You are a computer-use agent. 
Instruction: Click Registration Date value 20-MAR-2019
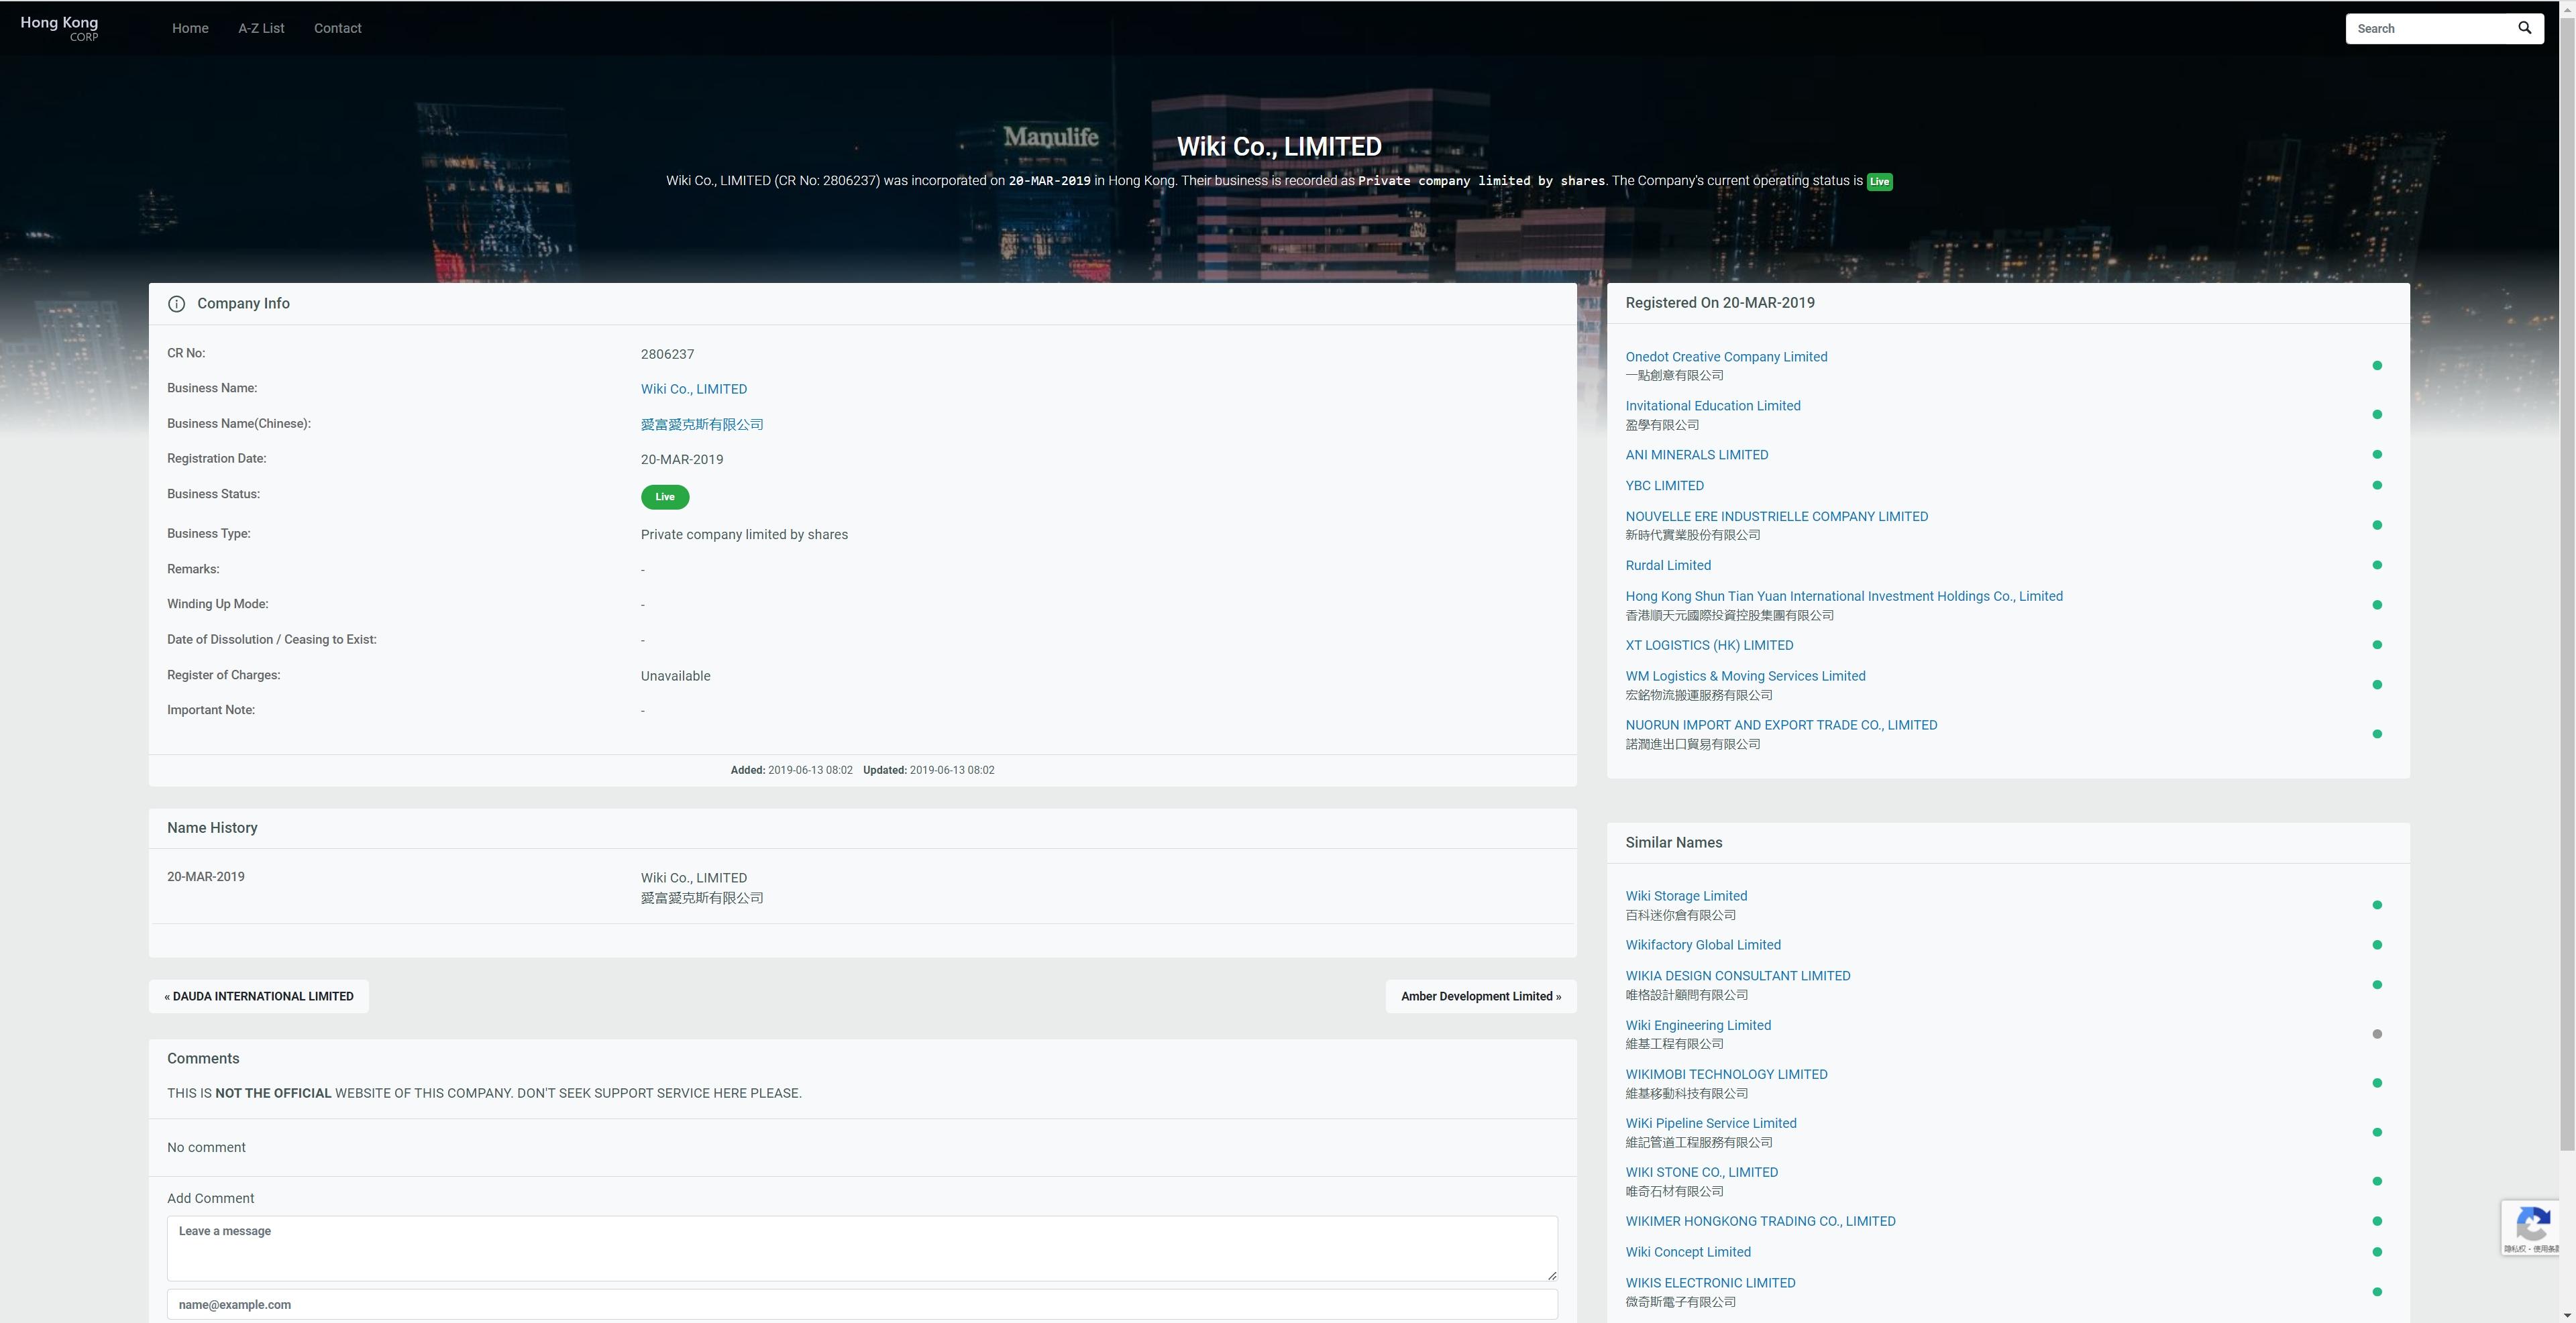tap(682, 459)
